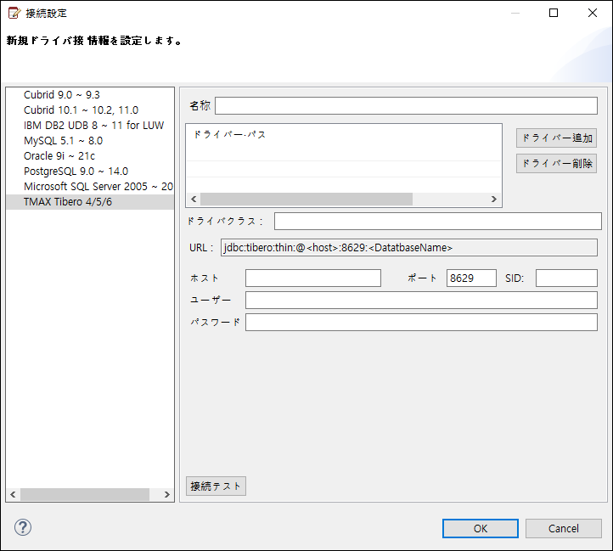The width and height of the screenshot is (613, 551).
Task: Click the ポート field showing 8629
Action: (x=471, y=278)
